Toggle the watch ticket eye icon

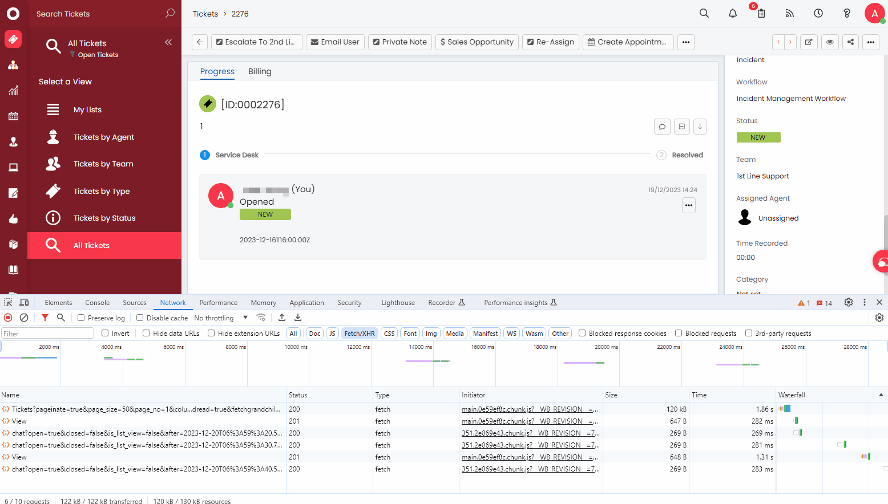coord(830,42)
